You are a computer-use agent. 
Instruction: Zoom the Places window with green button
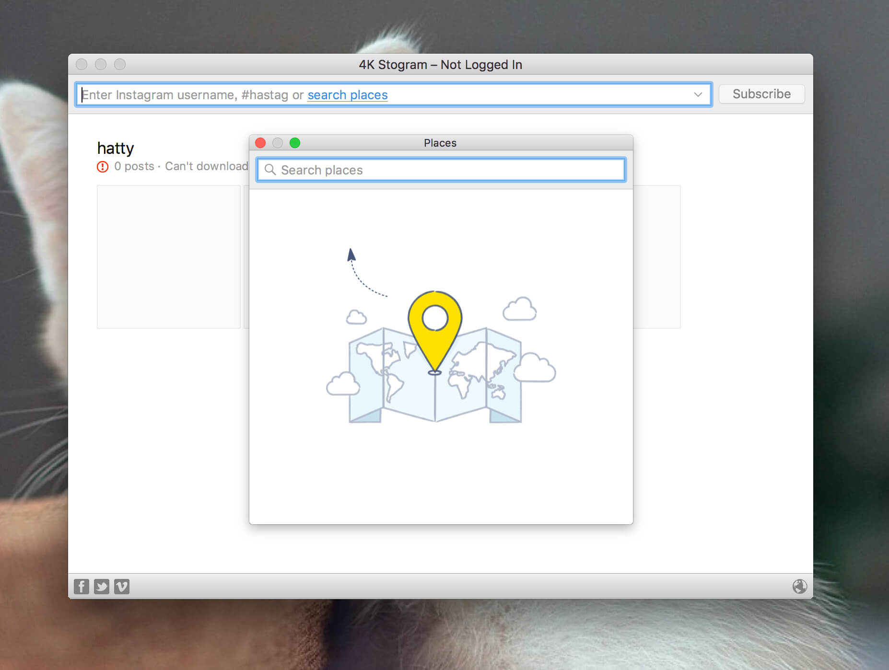pyautogui.click(x=295, y=143)
